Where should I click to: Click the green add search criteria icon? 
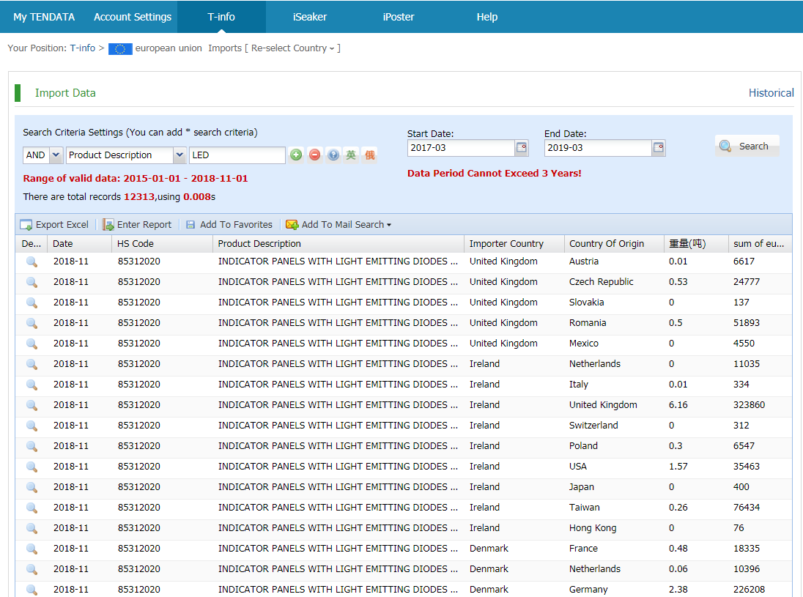click(296, 155)
